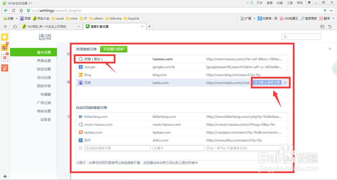Reload the page with refresh icon

[x=13, y=10]
